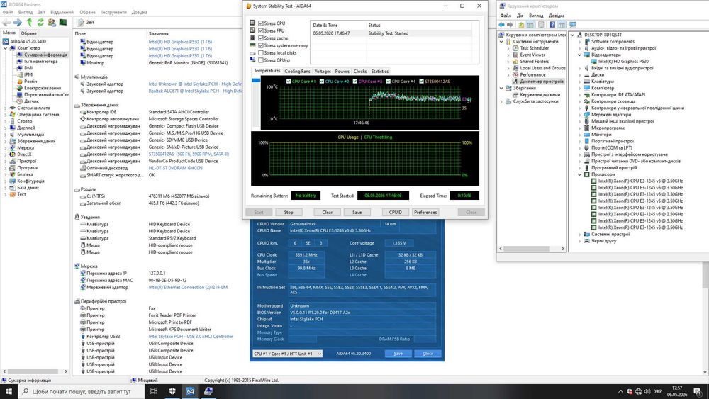Uncheck Stress CPU checkbox
This screenshot has height=399, width=709.
261,23
